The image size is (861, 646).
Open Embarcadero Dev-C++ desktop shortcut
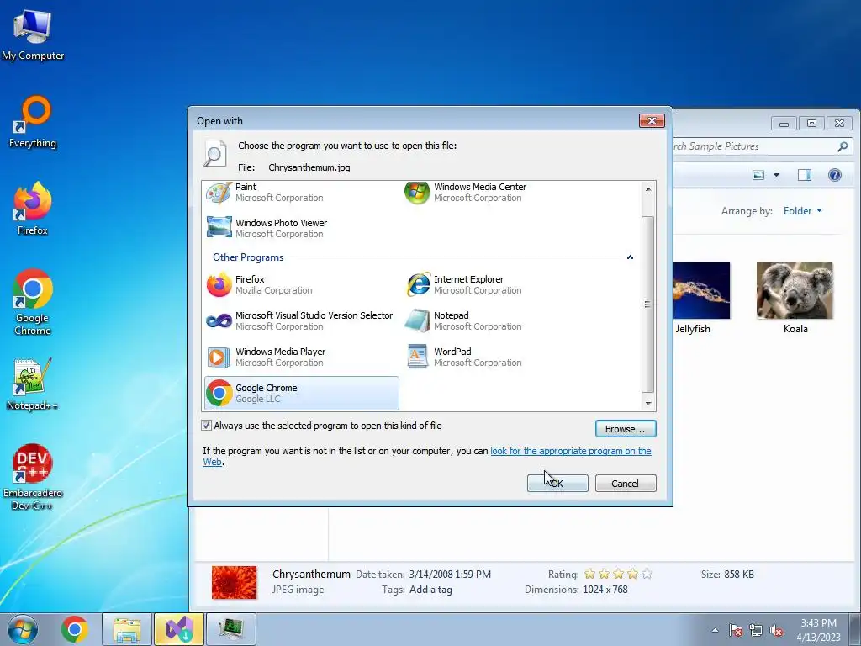coord(33,477)
